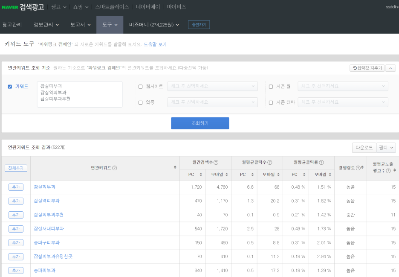Screen dimensions: 399x277
Task: Click the help icon beside 월간검색수
Action: pos(216,162)
